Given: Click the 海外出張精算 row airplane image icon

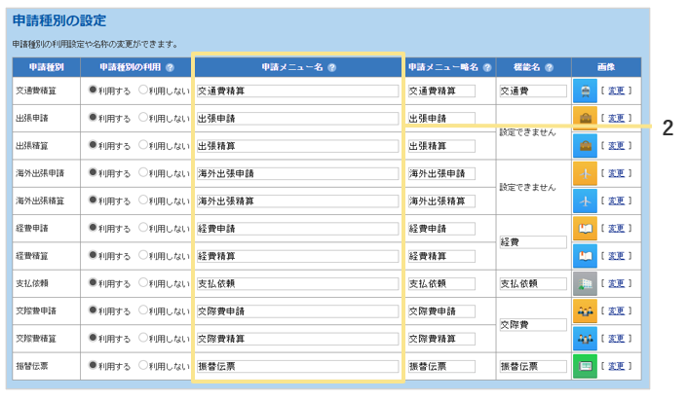Looking at the screenshot, I should coord(584,200).
